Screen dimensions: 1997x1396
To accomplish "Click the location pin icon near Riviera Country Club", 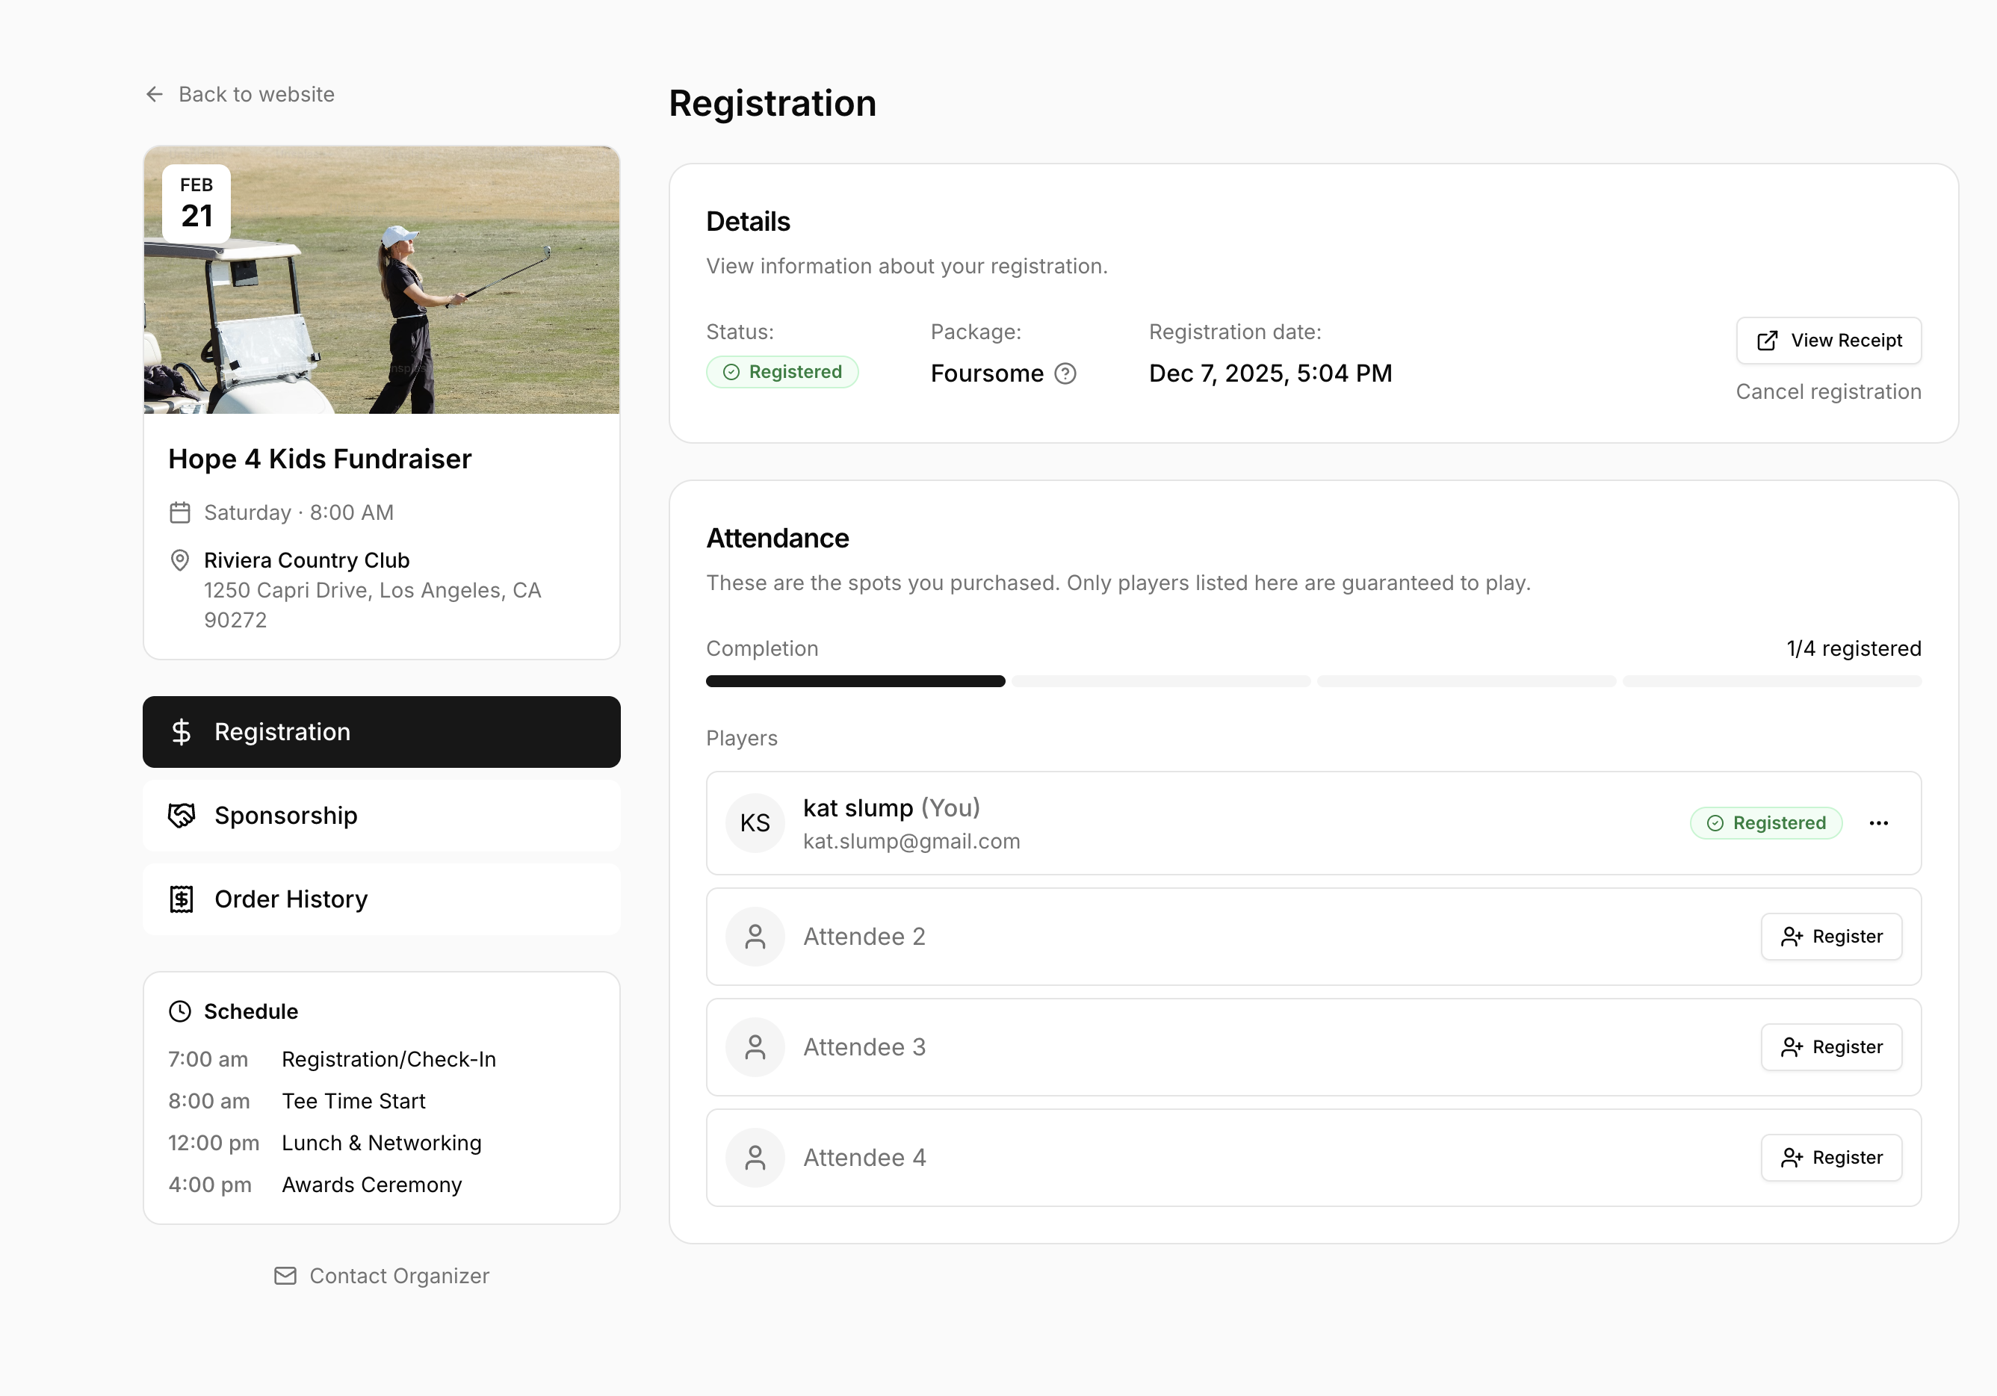I will click(180, 561).
